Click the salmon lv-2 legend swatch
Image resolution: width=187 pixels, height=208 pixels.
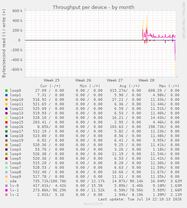(6, 195)
